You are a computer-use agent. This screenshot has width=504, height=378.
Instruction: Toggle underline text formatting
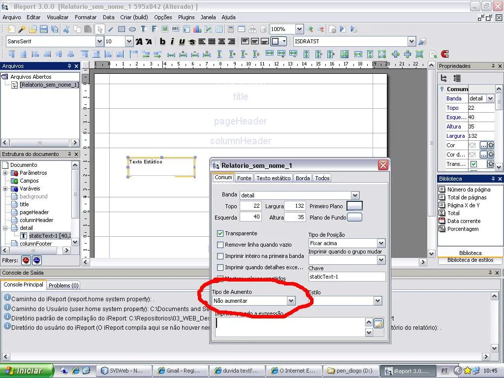tap(182, 41)
